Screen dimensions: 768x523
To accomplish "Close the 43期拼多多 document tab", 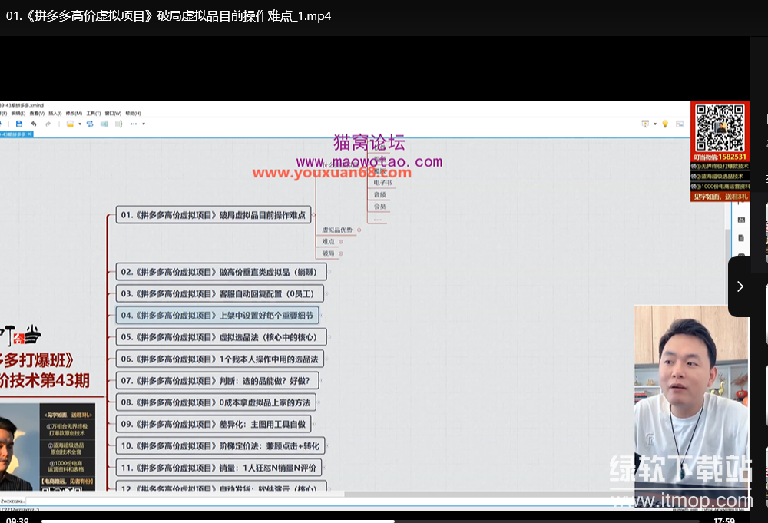I will [x=29, y=134].
